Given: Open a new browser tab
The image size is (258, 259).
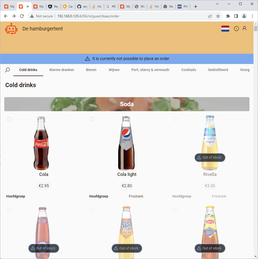Looking at the screenshot, I should (x=195, y=7).
